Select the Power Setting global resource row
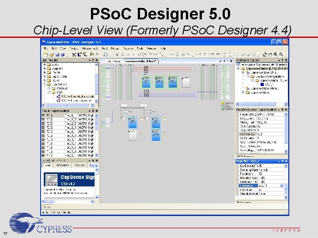 click(261, 114)
